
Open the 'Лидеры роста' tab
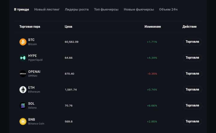tap(77, 9)
